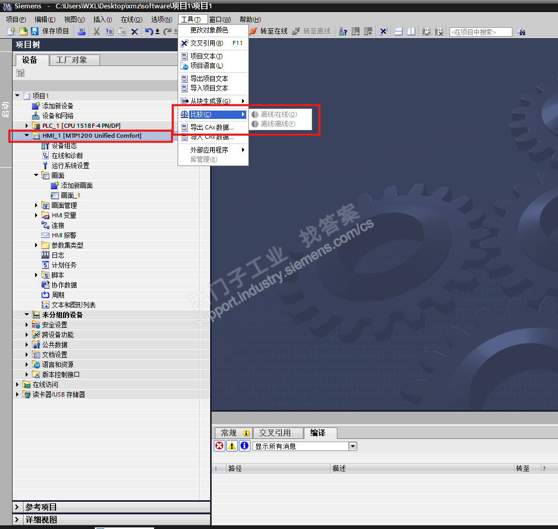Select 项目语言(L) in the Tools menu

(213, 66)
